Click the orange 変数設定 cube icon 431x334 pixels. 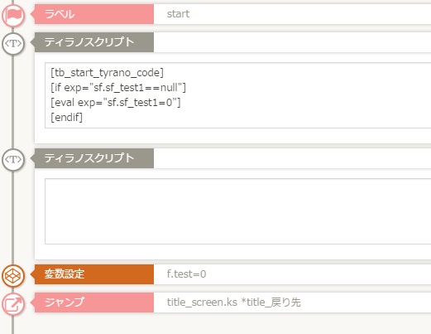click(13, 275)
